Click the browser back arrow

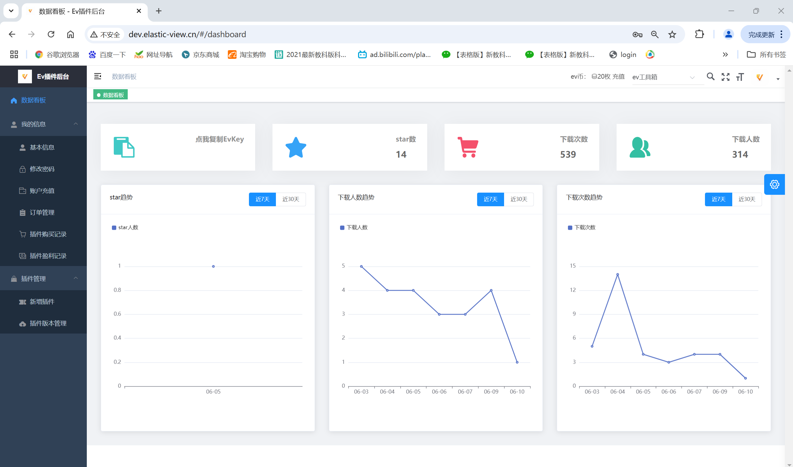tap(12, 34)
